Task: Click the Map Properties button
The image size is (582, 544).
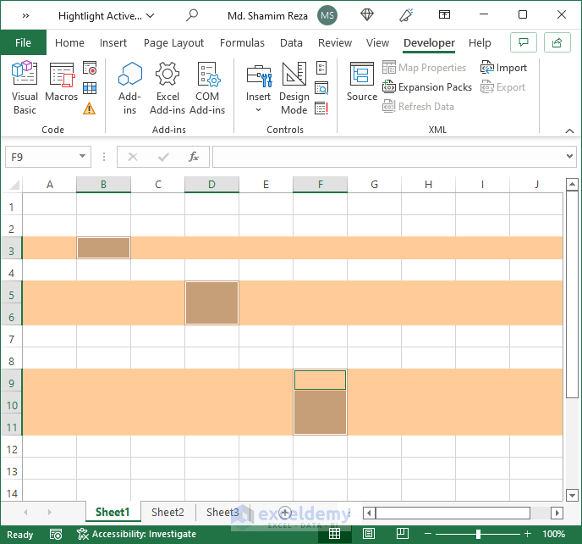Action: pos(425,68)
